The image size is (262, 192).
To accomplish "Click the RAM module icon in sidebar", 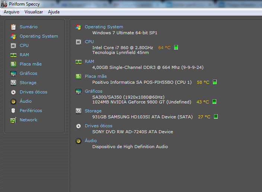I will click(x=13, y=55).
